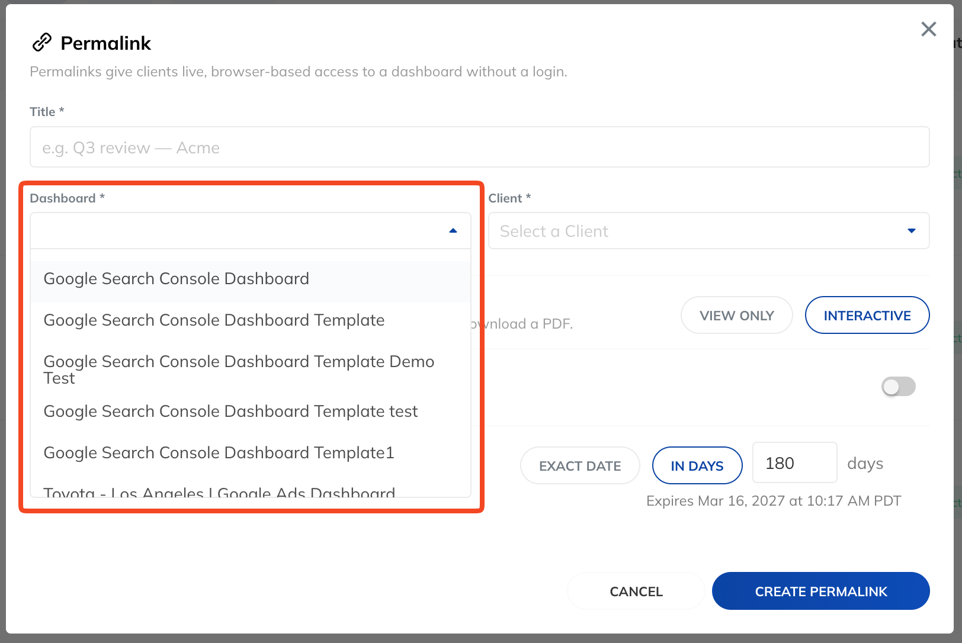
Task: Select EXACT DATE expiration option
Action: coord(580,466)
